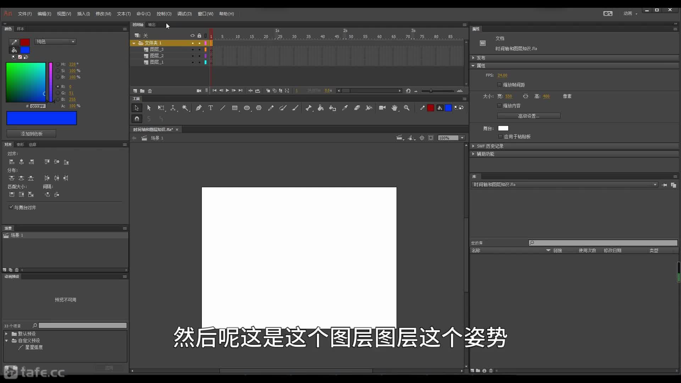
Task: Select the Paint Bucket tool
Action: [x=321, y=108]
